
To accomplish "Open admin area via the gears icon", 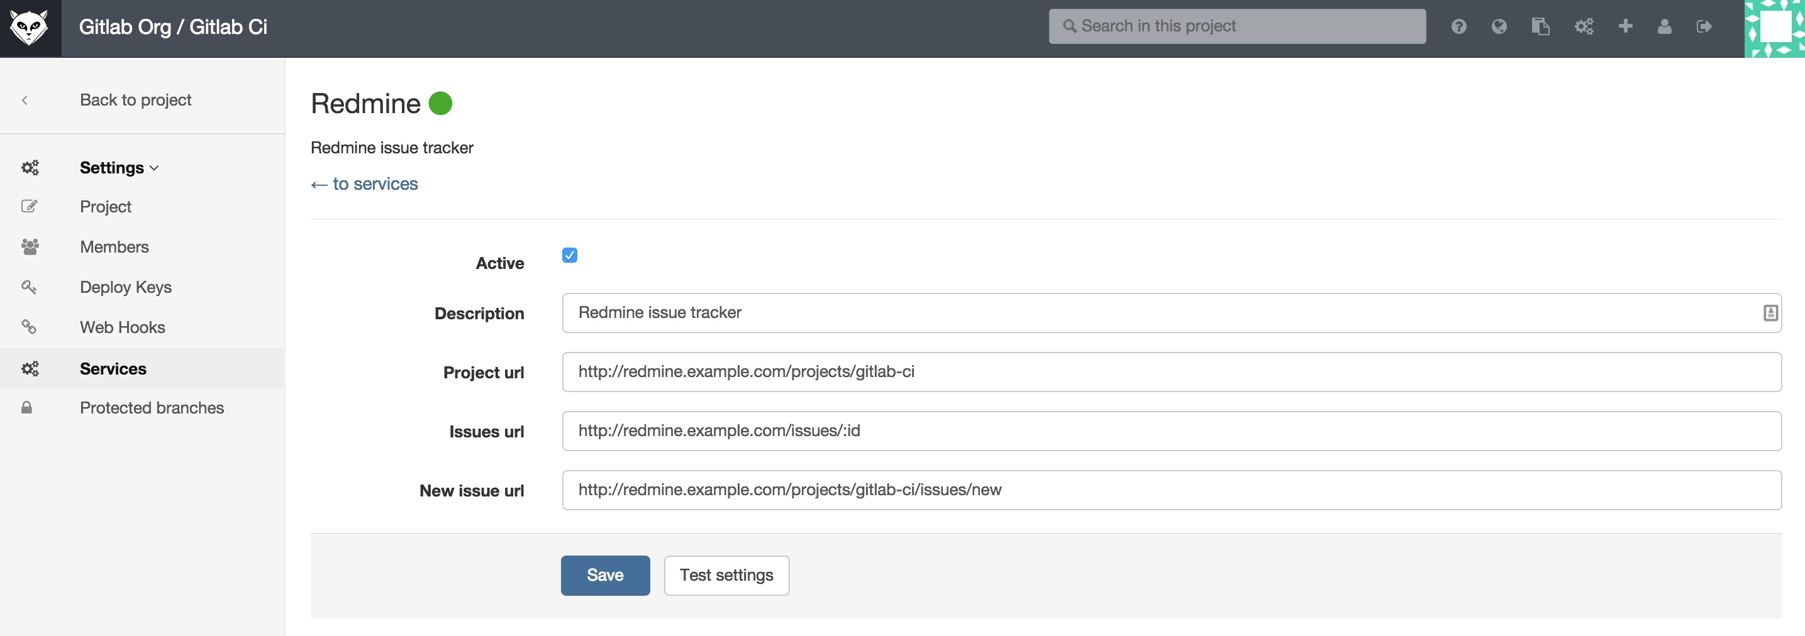I will coord(1584,26).
